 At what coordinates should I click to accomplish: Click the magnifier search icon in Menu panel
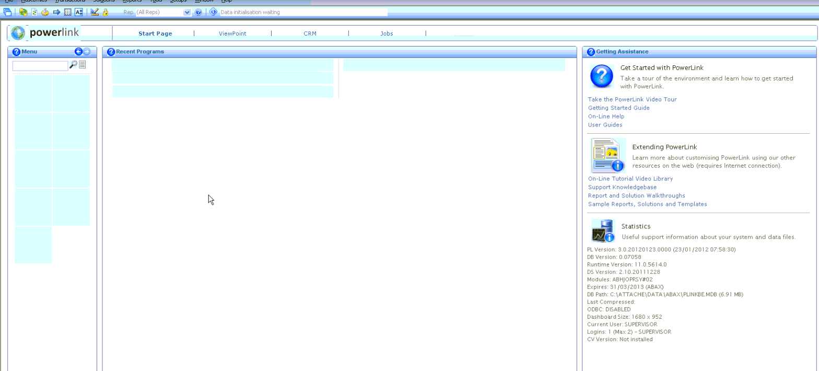coord(74,65)
